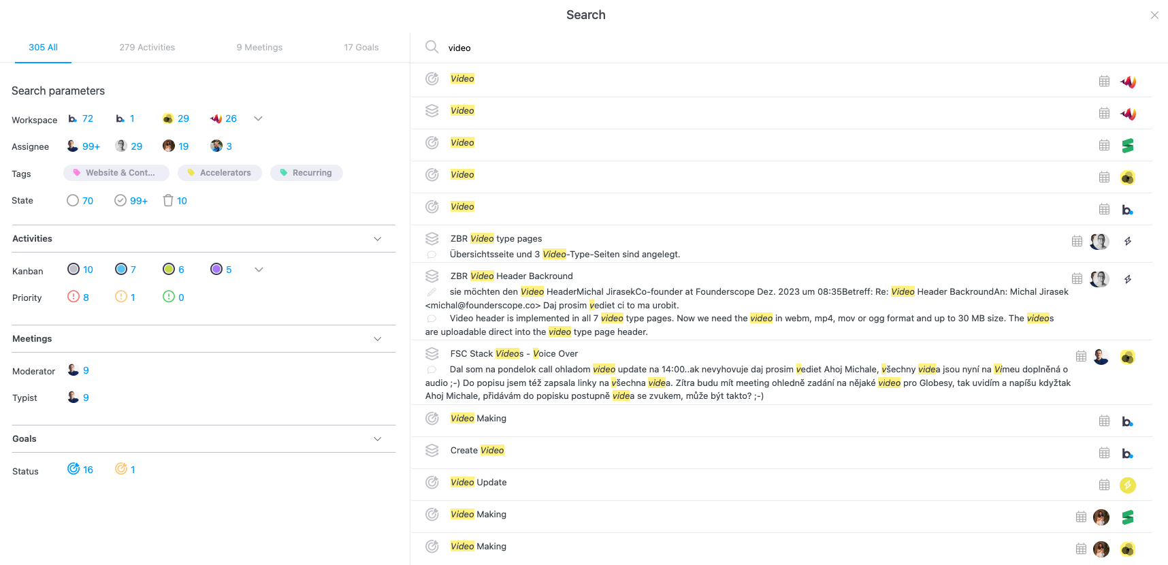Collapse the Activities section
The width and height of the screenshot is (1168, 565).
(x=378, y=239)
